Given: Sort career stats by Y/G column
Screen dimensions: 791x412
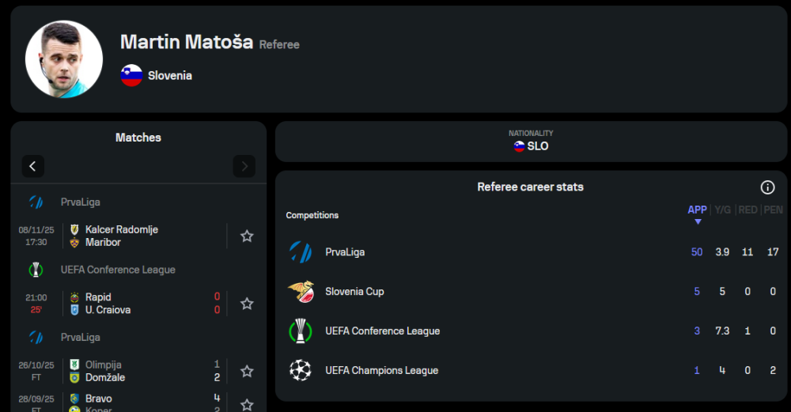Looking at the screenshot, I should pyautogui.click(x=722, y=210).
